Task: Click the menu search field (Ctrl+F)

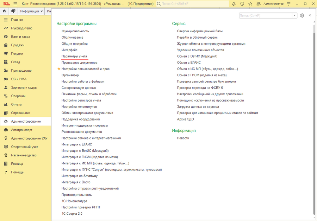Action: (265, 15)
